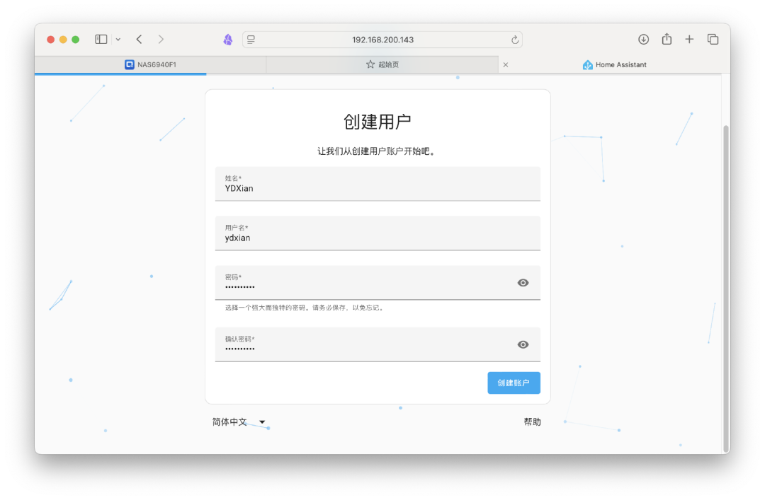Viewport: 765px width, 500px height.
Task: Reveal the 确认密码 field password
Action: [x=523, y=344]
